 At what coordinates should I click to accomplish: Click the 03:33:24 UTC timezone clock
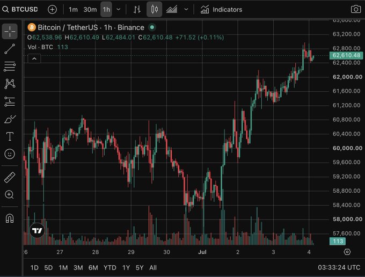coord(339,267)
